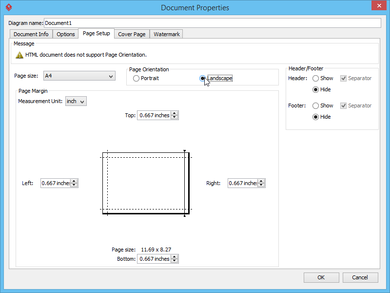This screenshot has width=390, height=293.
Task: Click the Cancel button
Action: point(360,277)
